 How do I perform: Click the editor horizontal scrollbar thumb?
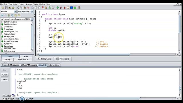[84, 54]
